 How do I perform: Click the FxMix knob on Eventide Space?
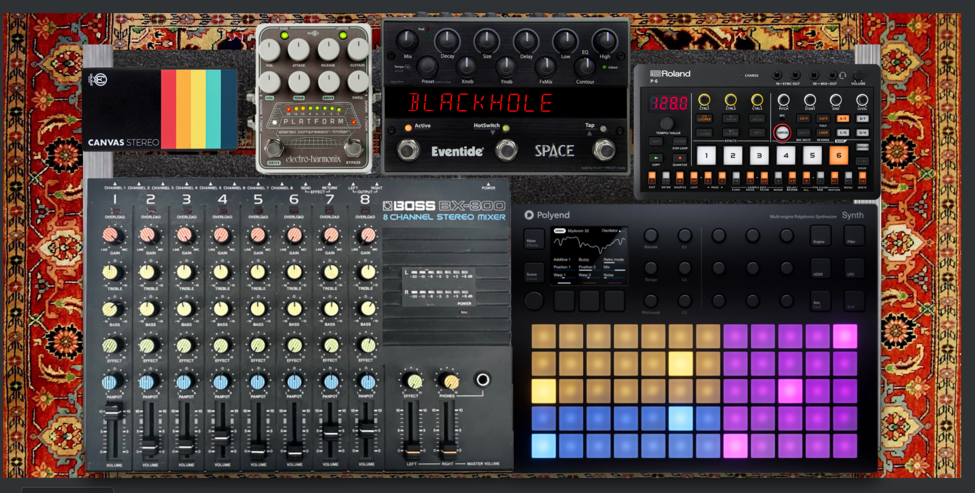coord(545,66)
